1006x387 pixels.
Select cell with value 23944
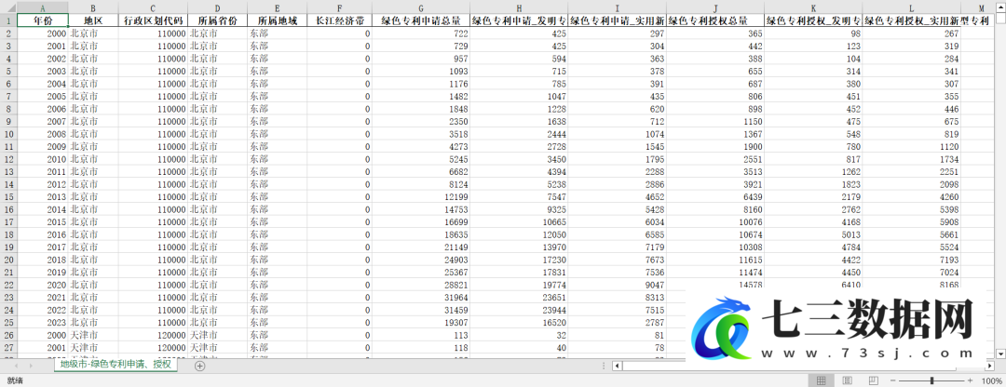[x=519, y=310]
